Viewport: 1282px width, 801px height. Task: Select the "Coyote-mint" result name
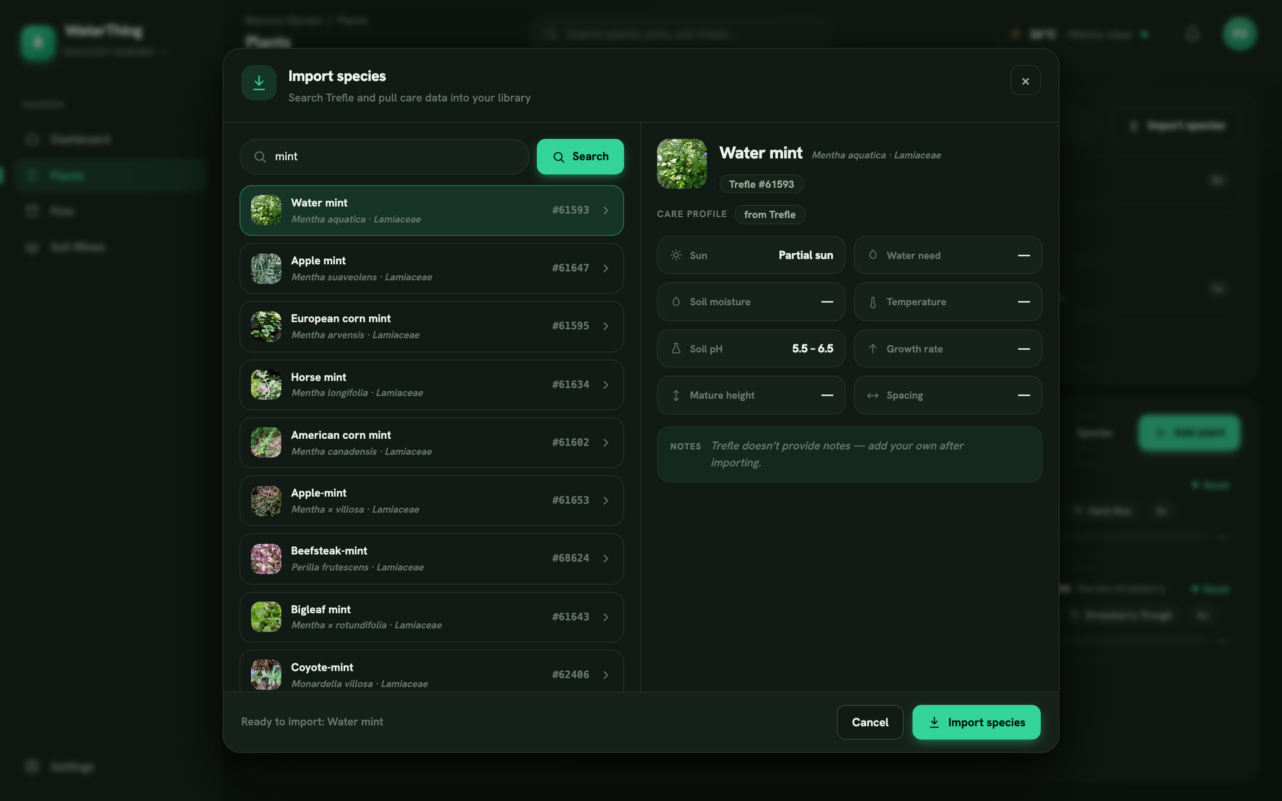tap(322, 667)
